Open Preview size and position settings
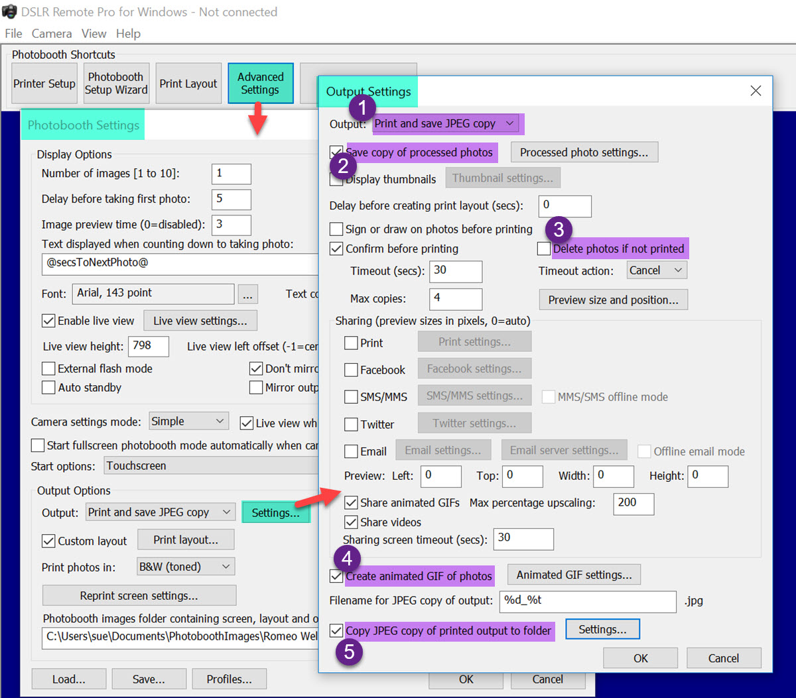Viewport: 796px width, 698px height. [614, 300]
